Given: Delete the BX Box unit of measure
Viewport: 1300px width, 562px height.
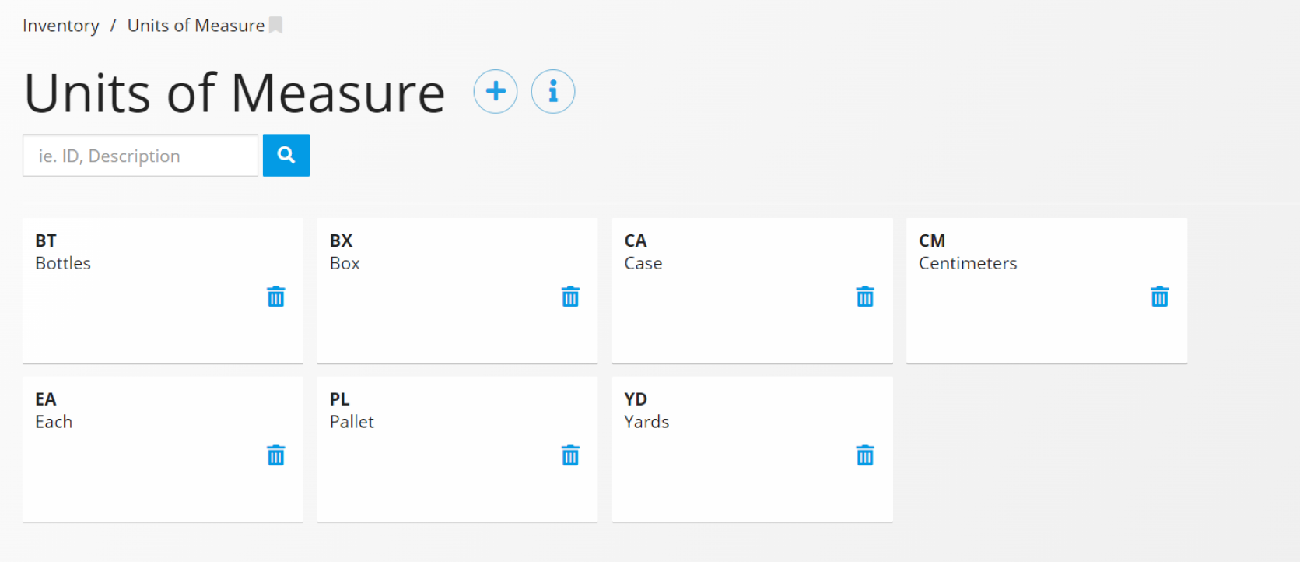Looking at the screenshot, I should [x=570, y=297].
